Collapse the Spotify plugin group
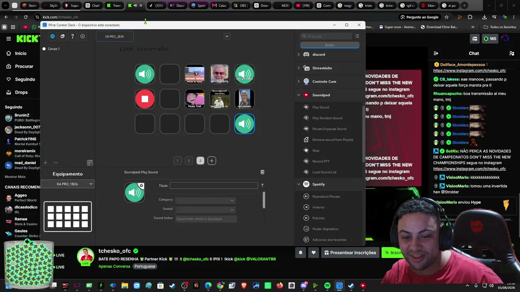The width and height of the screenshot is (520, 292). tap(299, 184)
